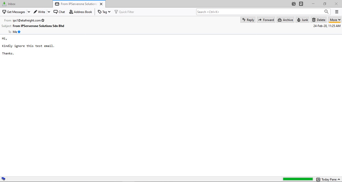Toggle the star next to Me recipient
Screen dimensions: 342x182
point(19,32)
